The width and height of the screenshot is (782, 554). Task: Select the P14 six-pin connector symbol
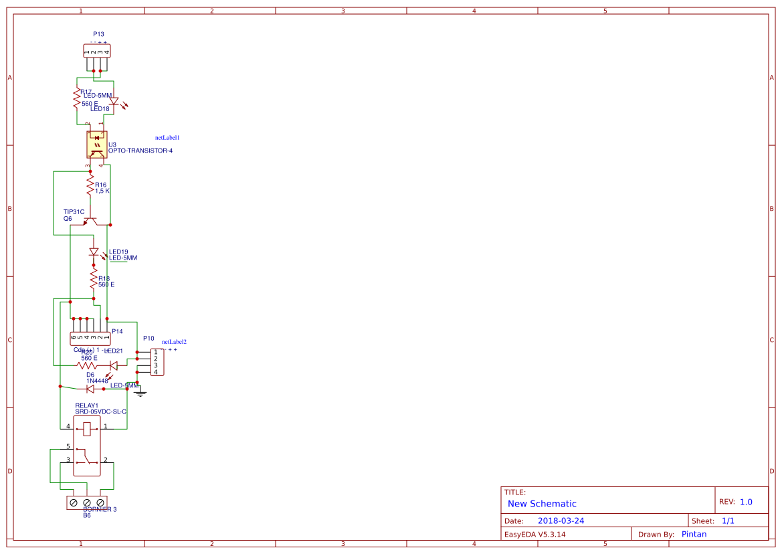coord(90,339)
